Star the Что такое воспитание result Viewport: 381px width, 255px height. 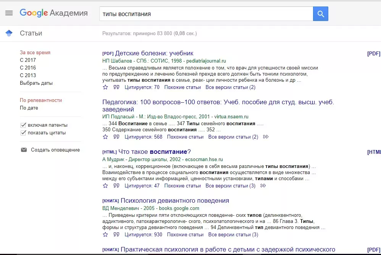105,186
